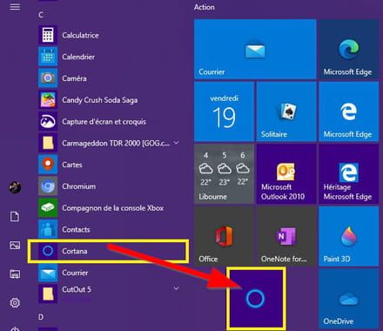Launch the Solitaire tile

286,111
